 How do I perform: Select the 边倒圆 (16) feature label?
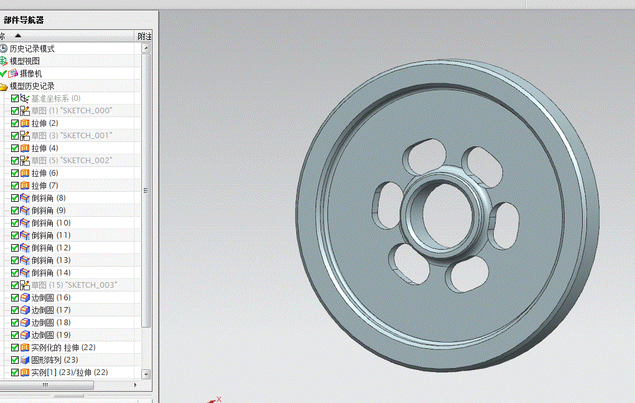(51, 298)
